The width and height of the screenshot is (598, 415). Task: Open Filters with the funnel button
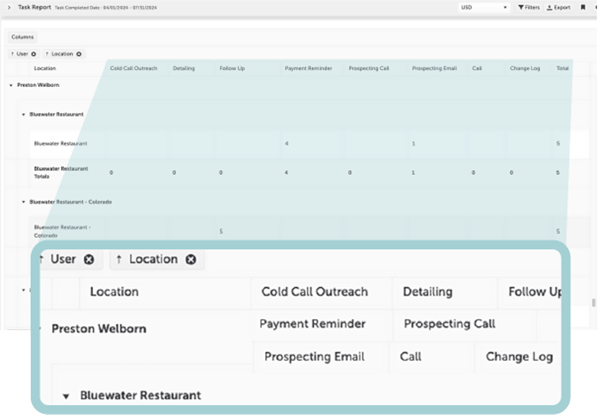click(529, 7)
